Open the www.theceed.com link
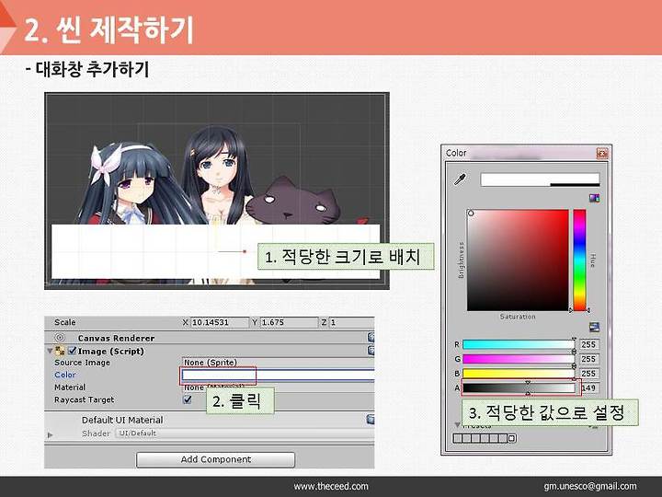662x497 pixels. click(331, 487)
